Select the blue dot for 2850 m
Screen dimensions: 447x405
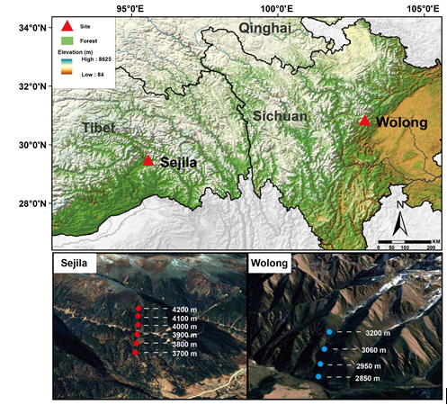pyautogui.click(x=318, y=376)
